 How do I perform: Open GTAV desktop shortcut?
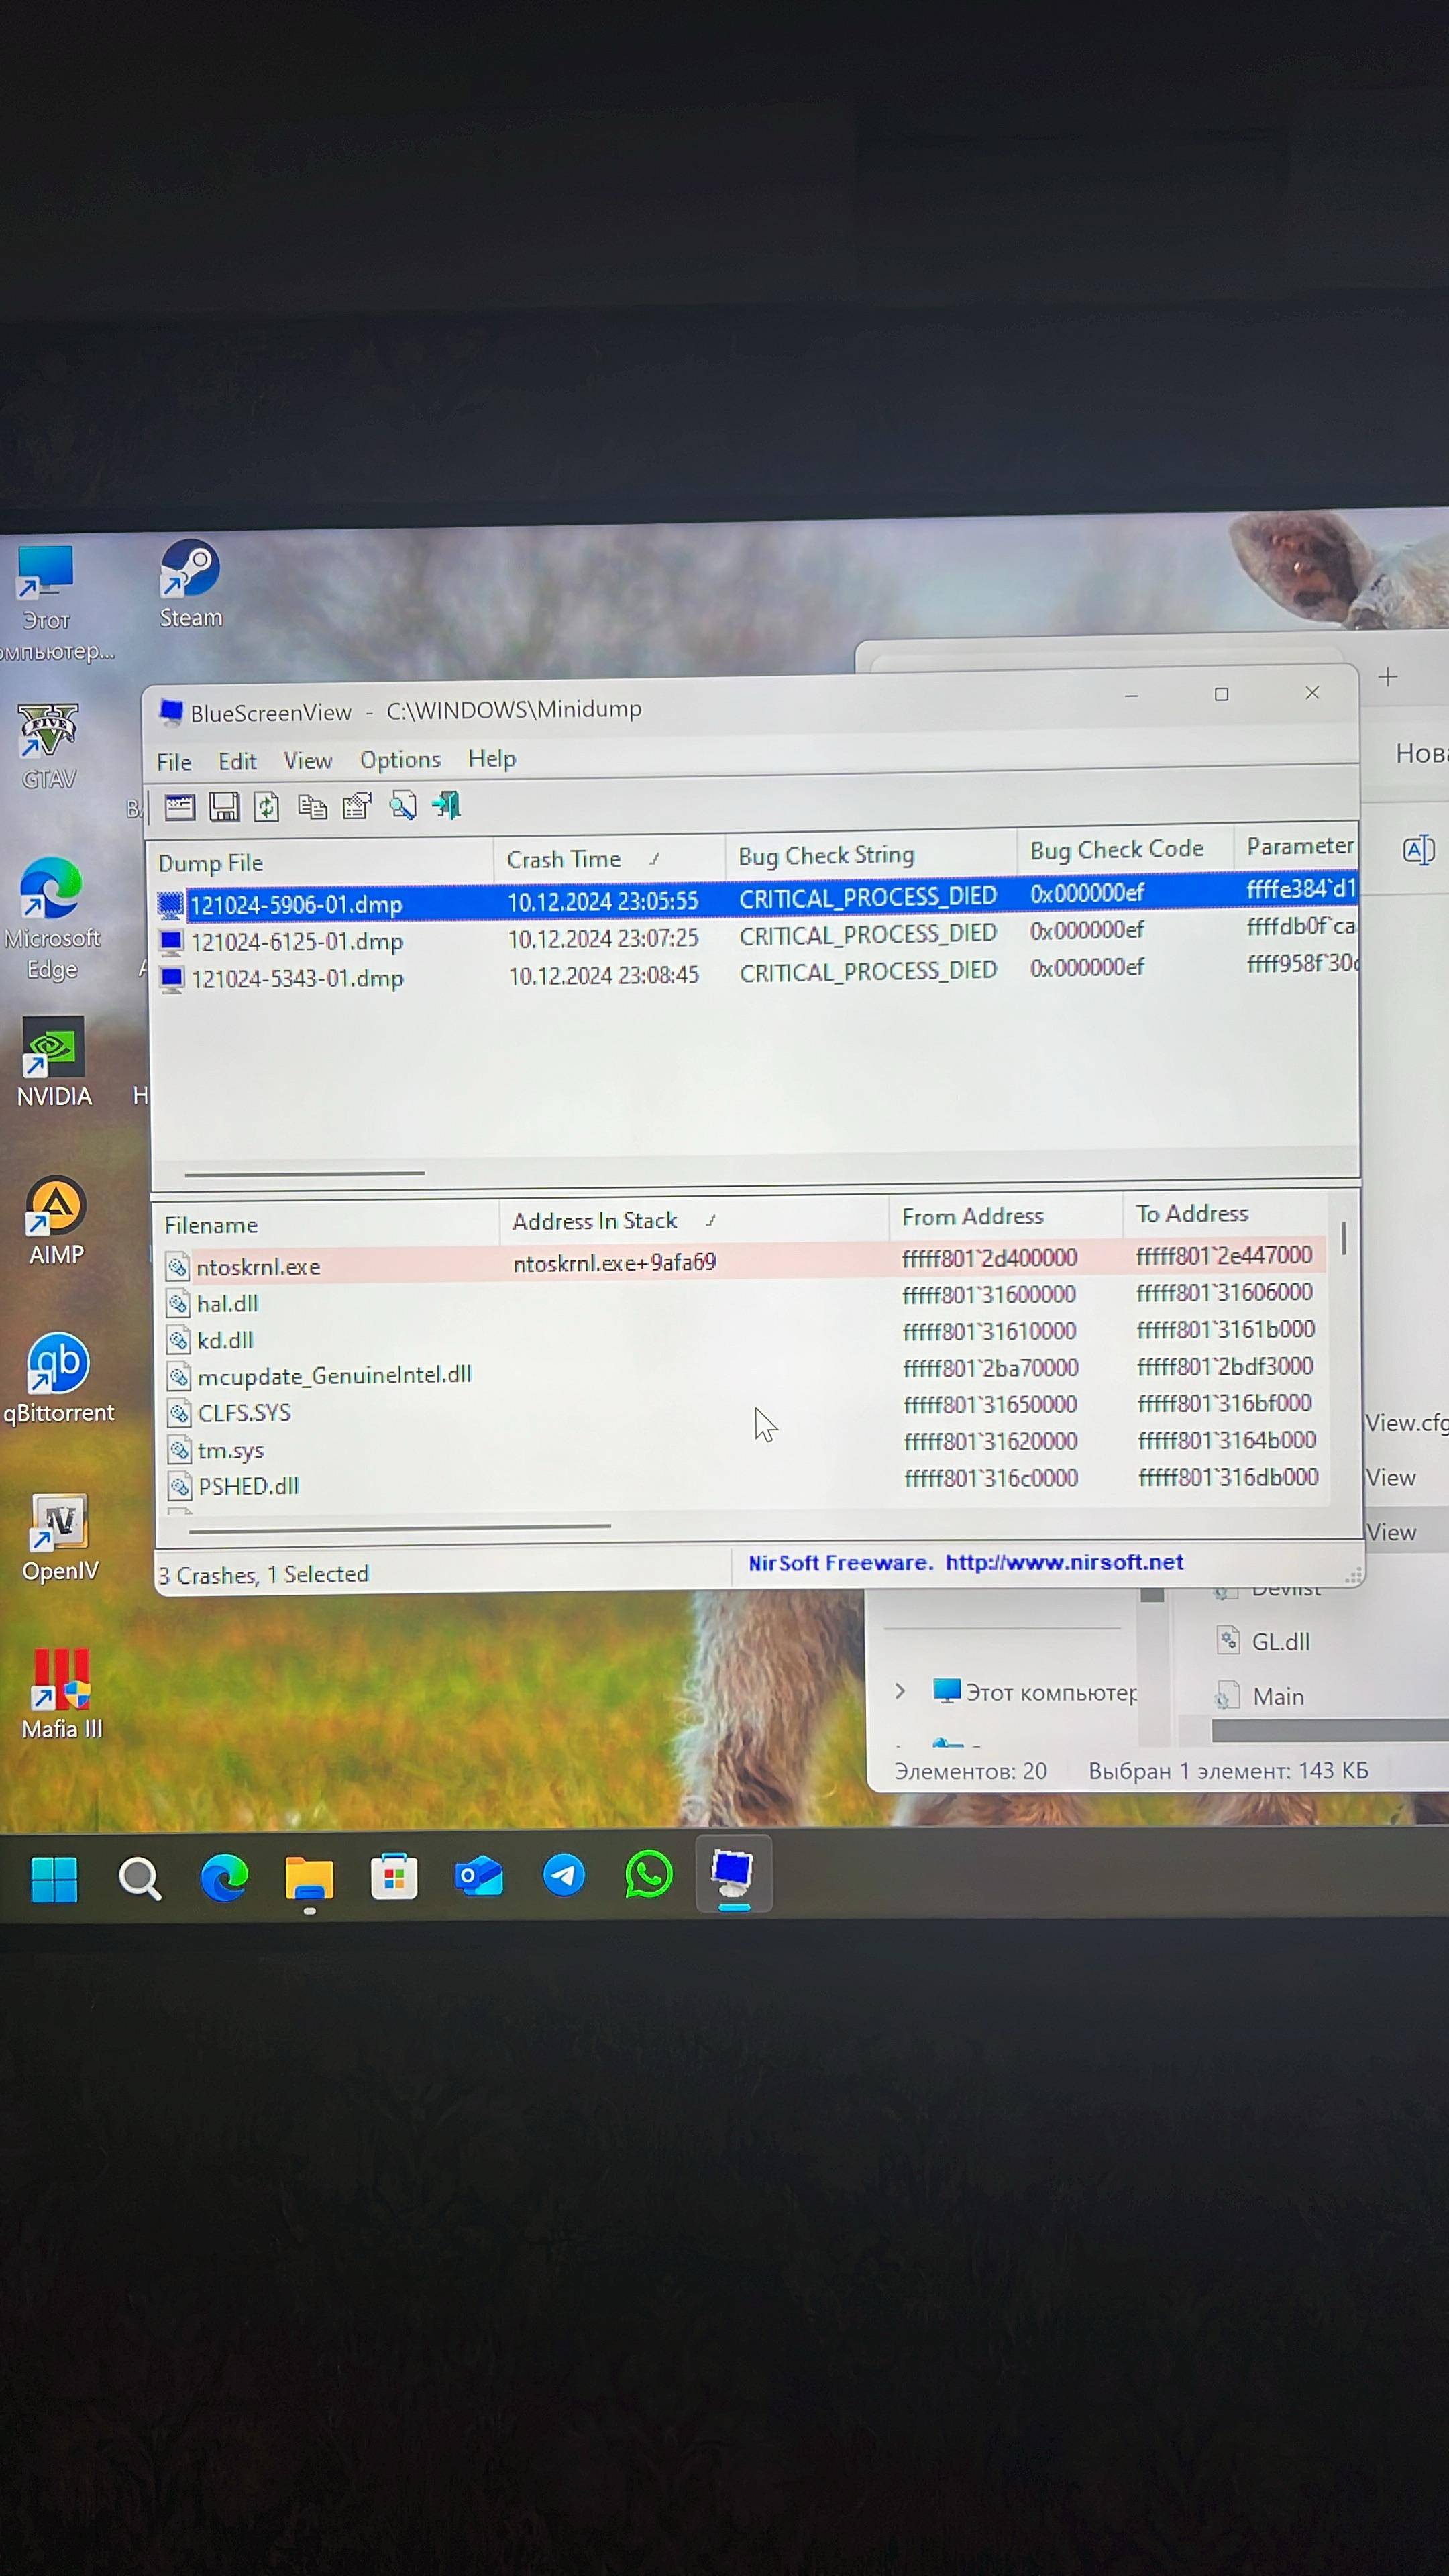pos(49,746)
